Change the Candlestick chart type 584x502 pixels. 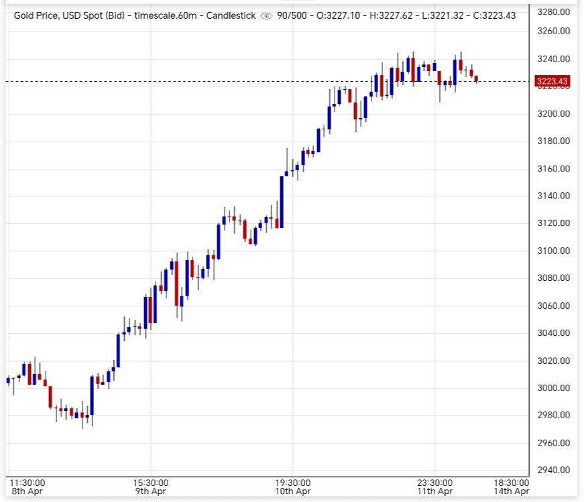(x=231, y=15)
